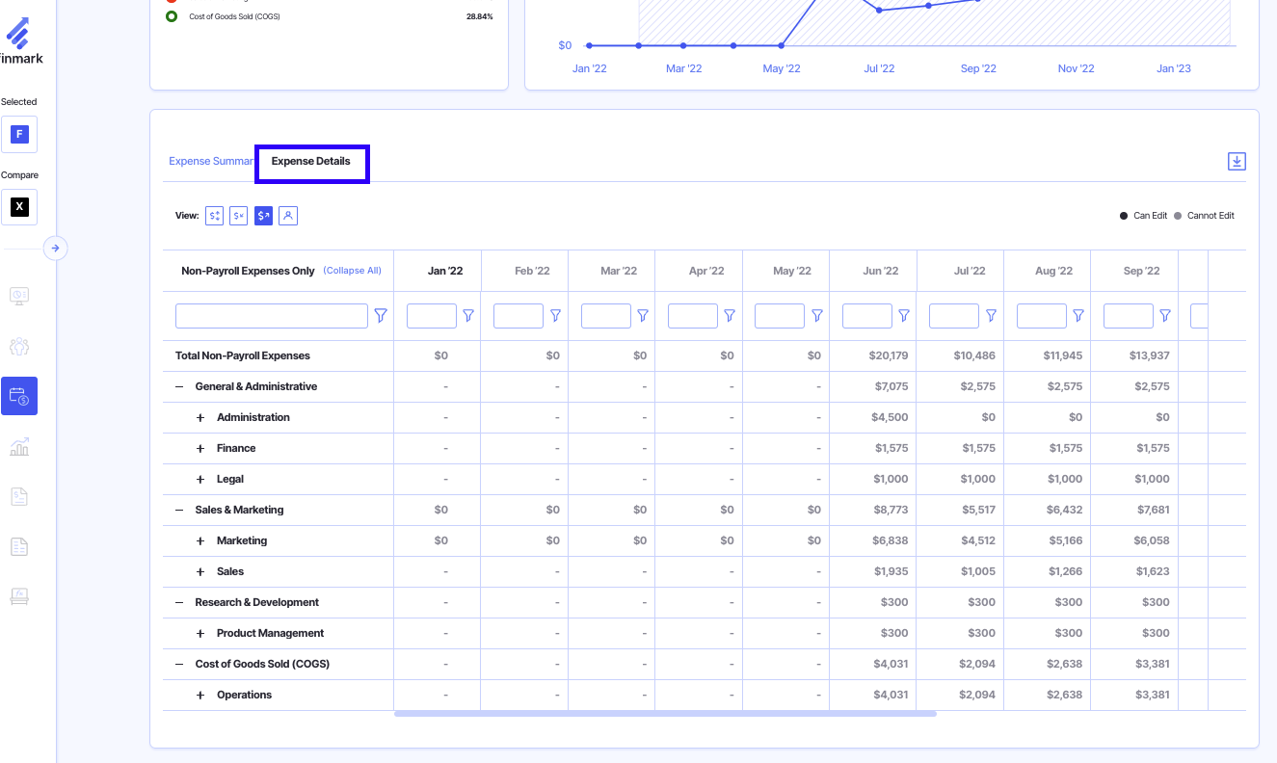1277x763 pixels.
Task: Select the person view mode icon
Action: (288, 216)
